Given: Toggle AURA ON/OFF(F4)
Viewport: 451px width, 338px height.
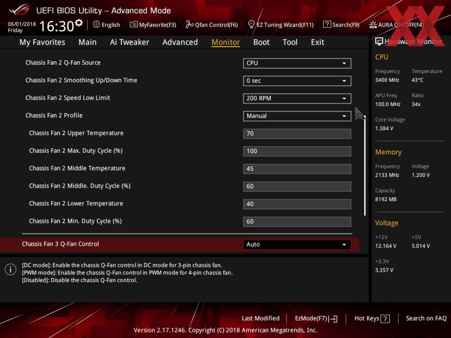Looking at the screenshot, I should coord(396,25).
